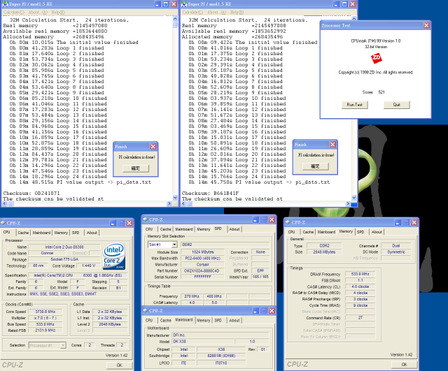
Task: Select SPD tab in CPU-Z Mainboard window
Action: click(218, 321)
